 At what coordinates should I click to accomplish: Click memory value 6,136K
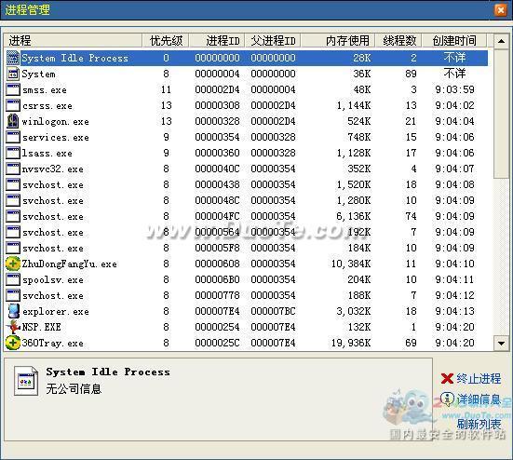(x=354, y=216)
